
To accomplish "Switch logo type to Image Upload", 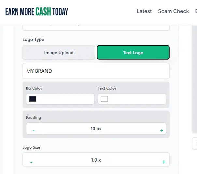I will click(x=59, y=53).
